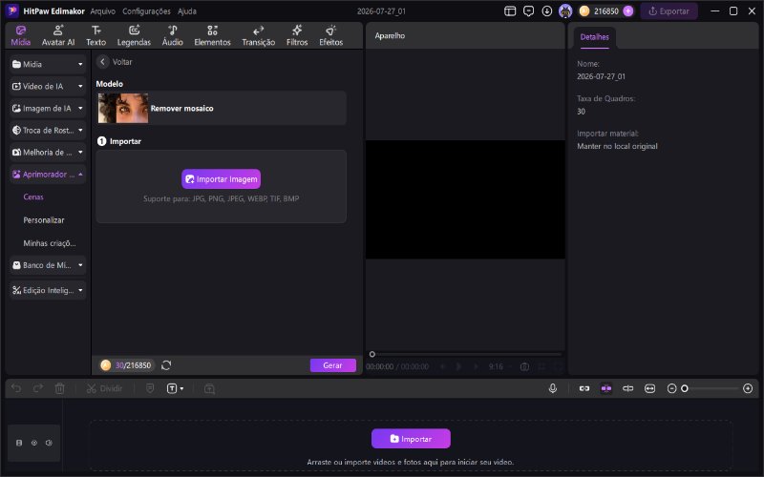
Task: Select the Remover mosaico model thumbnail
Action: [123, 108]
